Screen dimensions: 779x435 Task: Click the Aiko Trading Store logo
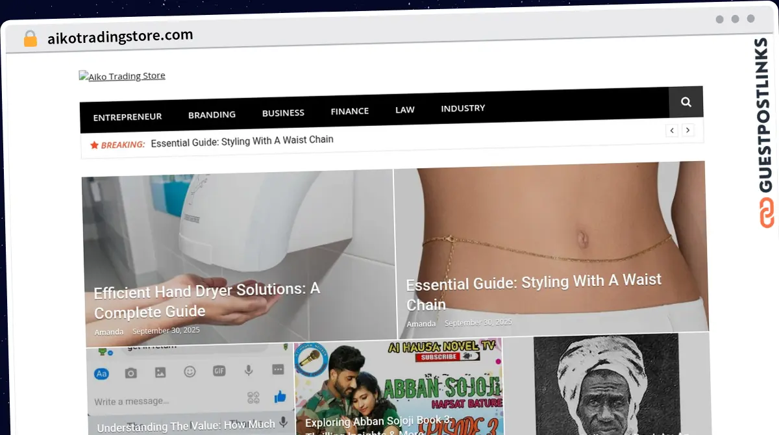pos(122,76)
